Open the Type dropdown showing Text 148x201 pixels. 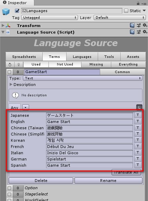[82, 78]
